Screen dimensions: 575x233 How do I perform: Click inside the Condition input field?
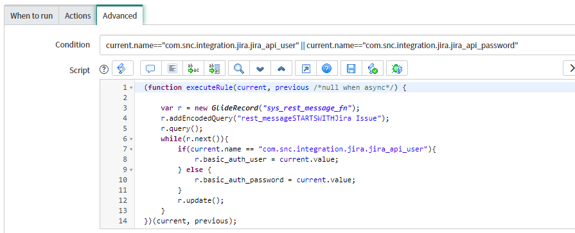(x=337, y=45)
